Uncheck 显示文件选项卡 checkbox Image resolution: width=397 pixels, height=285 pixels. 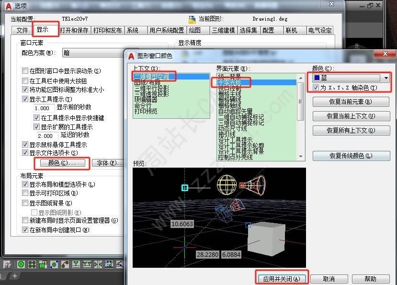(25, 153)
